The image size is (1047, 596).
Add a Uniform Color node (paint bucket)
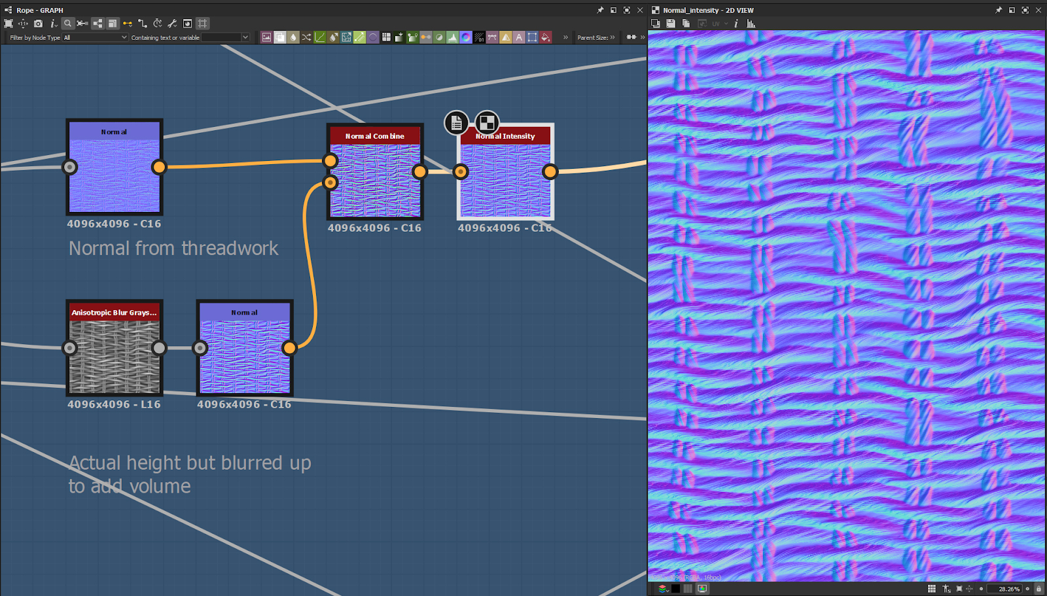[545, 37]
